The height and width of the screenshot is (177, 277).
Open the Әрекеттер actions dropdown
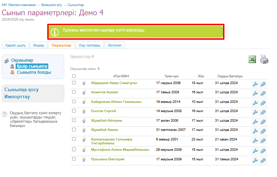coord(82,57)
